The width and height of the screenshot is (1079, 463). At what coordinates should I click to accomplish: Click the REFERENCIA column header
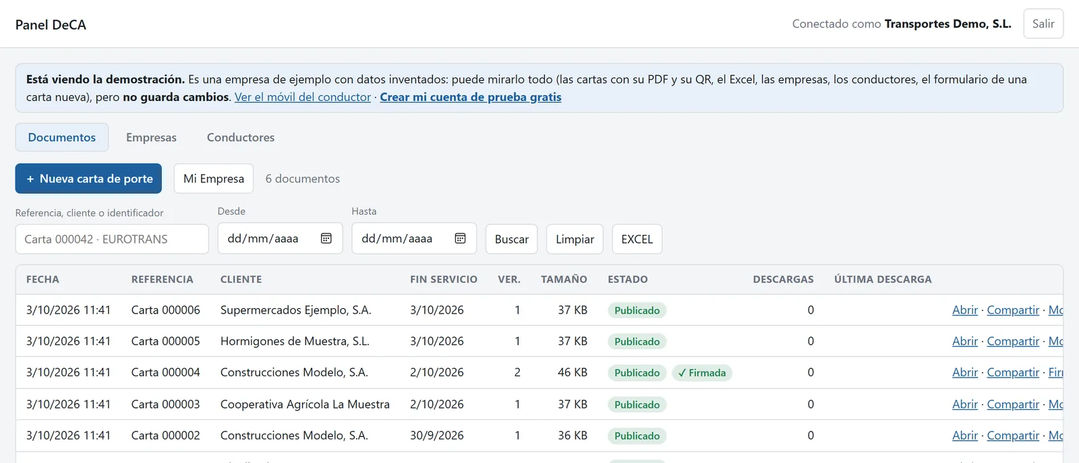point(163,279)
